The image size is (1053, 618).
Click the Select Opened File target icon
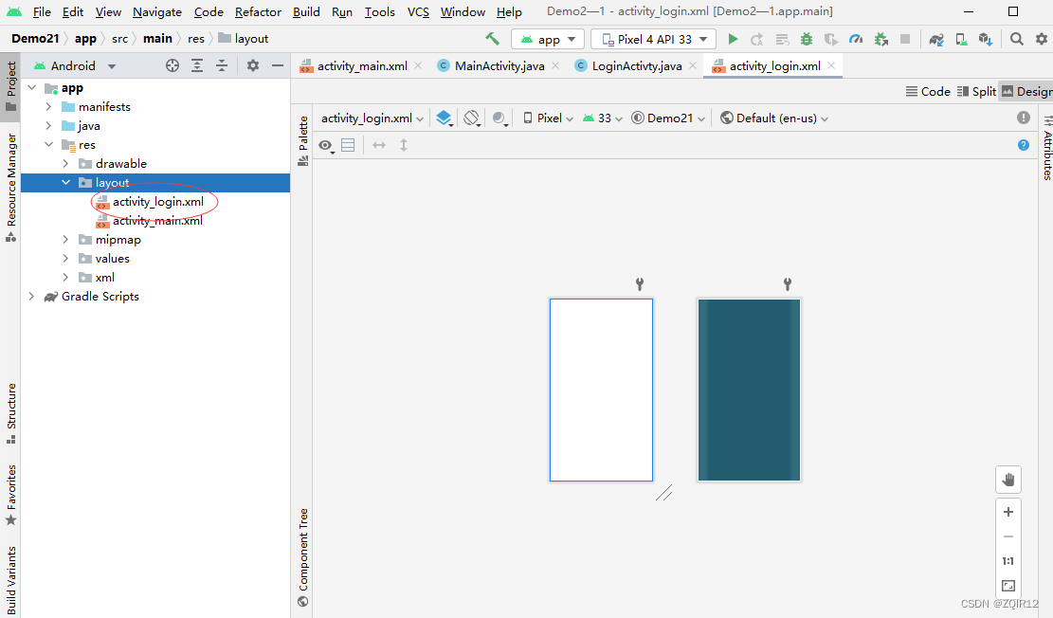point(172,65)
